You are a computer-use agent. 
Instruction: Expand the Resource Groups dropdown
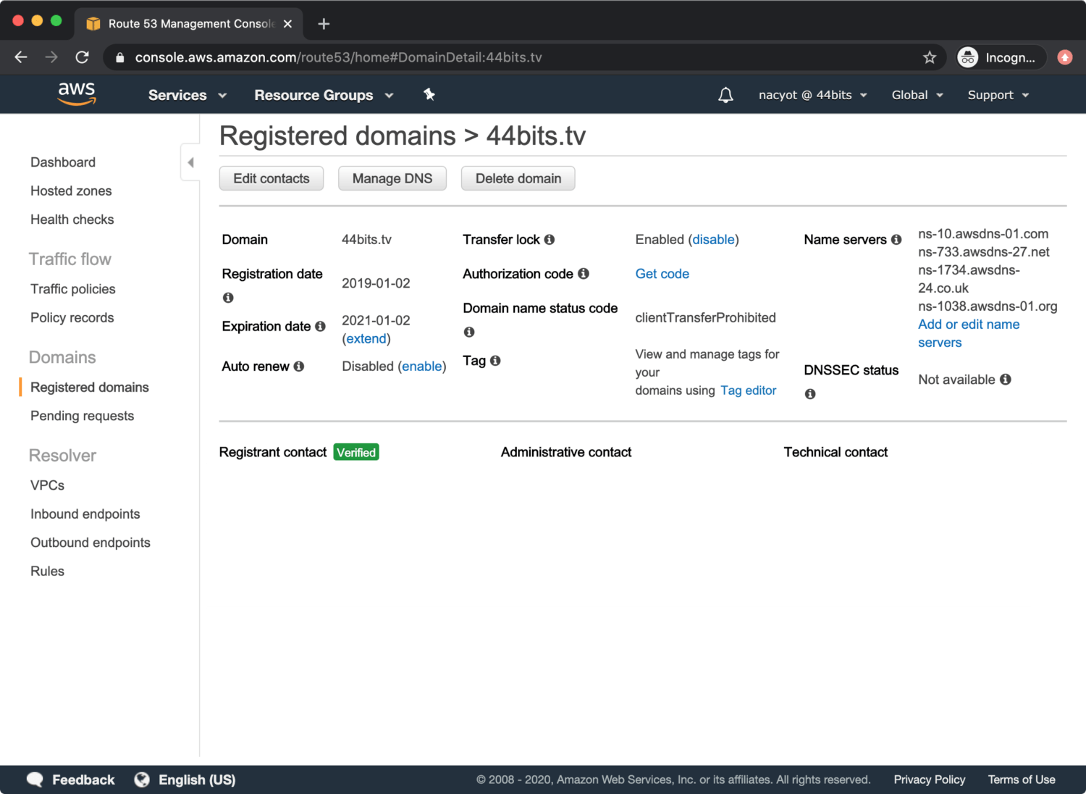click(x=323, y=95)
